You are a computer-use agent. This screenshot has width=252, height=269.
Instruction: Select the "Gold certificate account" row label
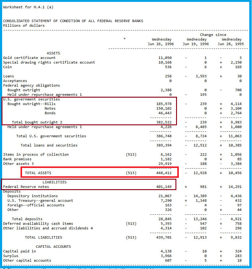click(x=29, y=58)
